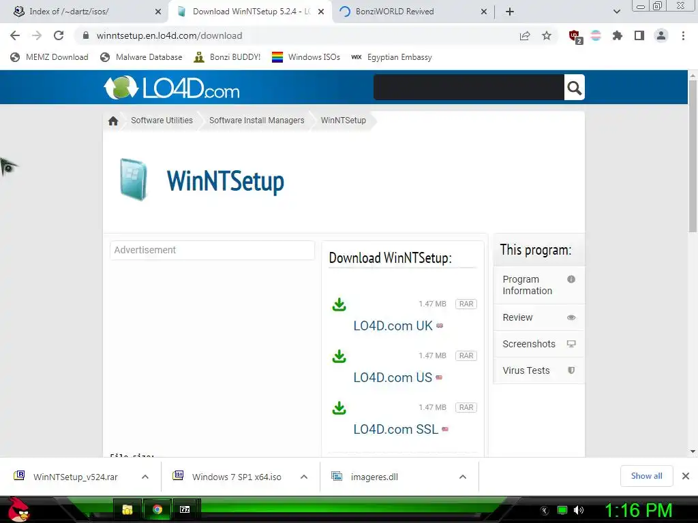
Task: Click the LO4D search magnifier button
Action: pos(574,88)
